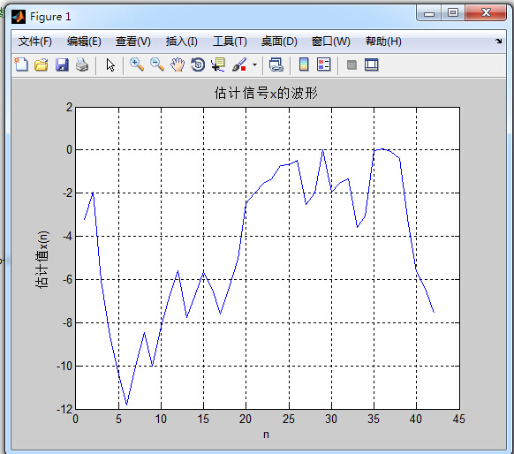
Task: Hide plot tools using the gray square
Action: tap(351, 64)
